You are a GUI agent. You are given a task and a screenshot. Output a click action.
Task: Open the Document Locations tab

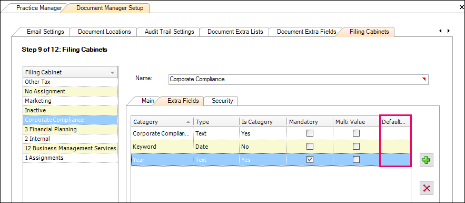coord(104,32)
